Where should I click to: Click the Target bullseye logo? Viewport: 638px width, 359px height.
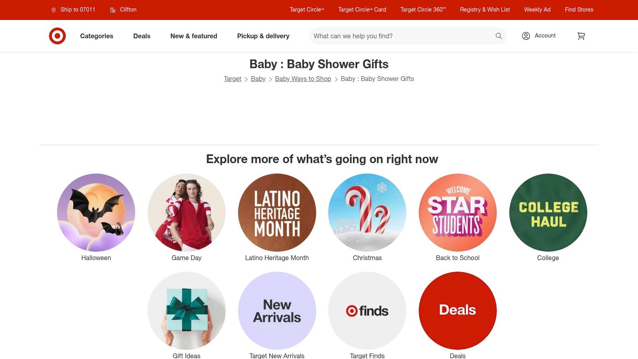(57, 36)
